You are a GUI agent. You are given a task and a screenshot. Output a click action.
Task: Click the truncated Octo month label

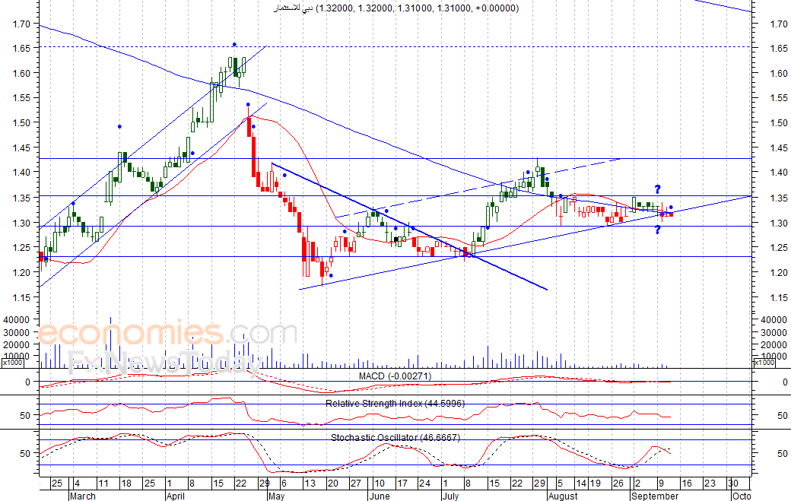pyautogui.click(x=742, y=496)
